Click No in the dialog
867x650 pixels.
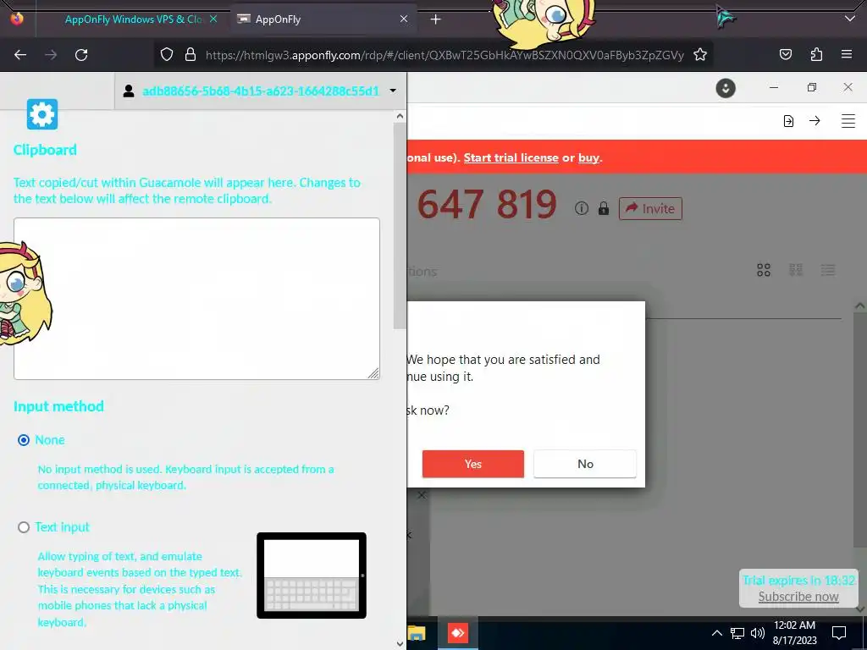pyautogui.click(x=585, y=464)
